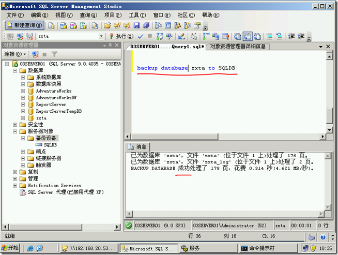
Task: Open a new SQL Server Mobile Query
Action: coord(95,25)
